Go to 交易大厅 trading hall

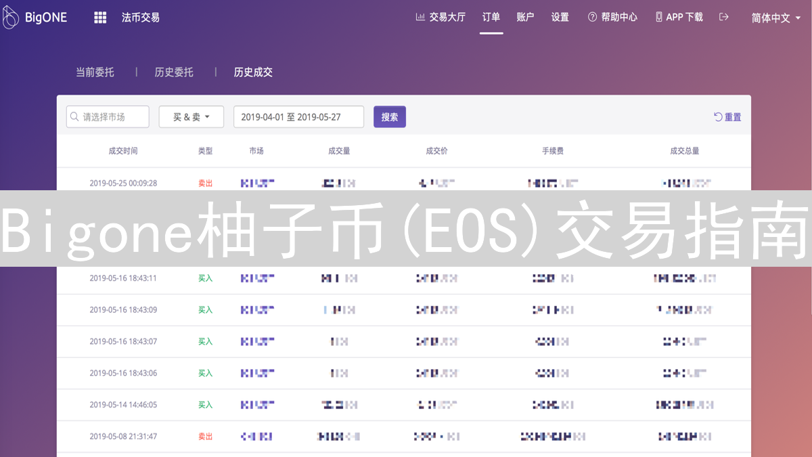(x=441, y=18)
